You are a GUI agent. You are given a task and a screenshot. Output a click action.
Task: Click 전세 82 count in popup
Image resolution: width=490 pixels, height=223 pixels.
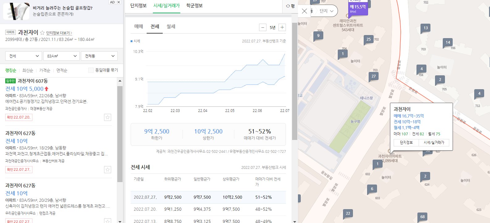click(x=418, y=134)
